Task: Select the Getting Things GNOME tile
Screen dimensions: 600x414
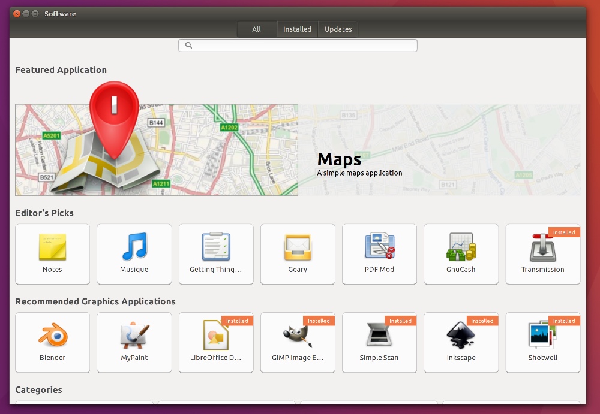Action: pos(216,254)
